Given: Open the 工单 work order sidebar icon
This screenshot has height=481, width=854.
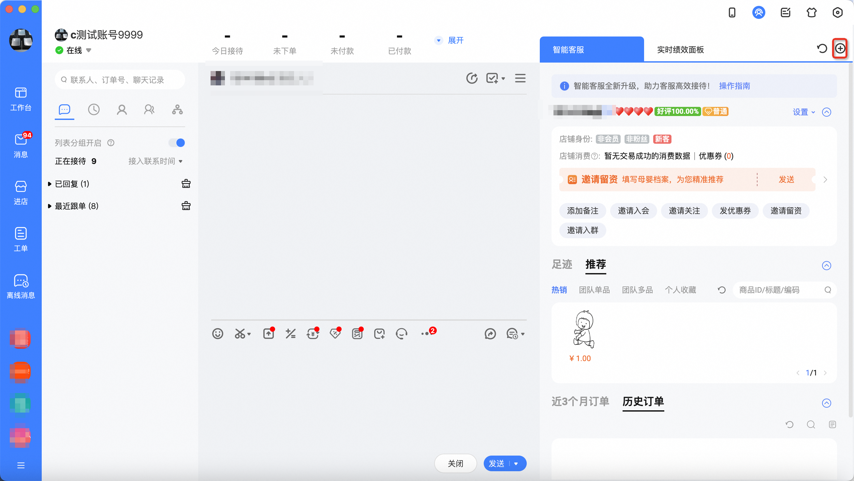Looking at the screenshot, I should (21, 239).
